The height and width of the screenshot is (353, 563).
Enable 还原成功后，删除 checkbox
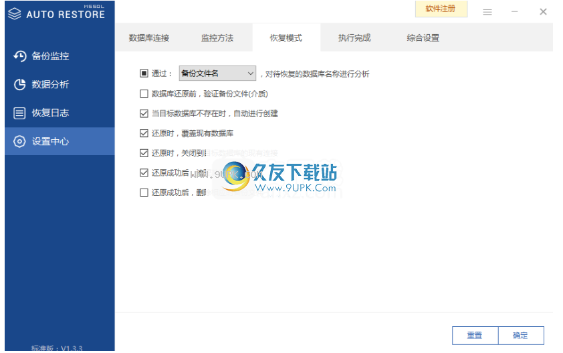[144, 193]
